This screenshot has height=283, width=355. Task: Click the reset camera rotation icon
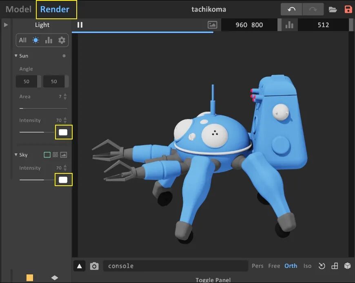click(322, 266)
